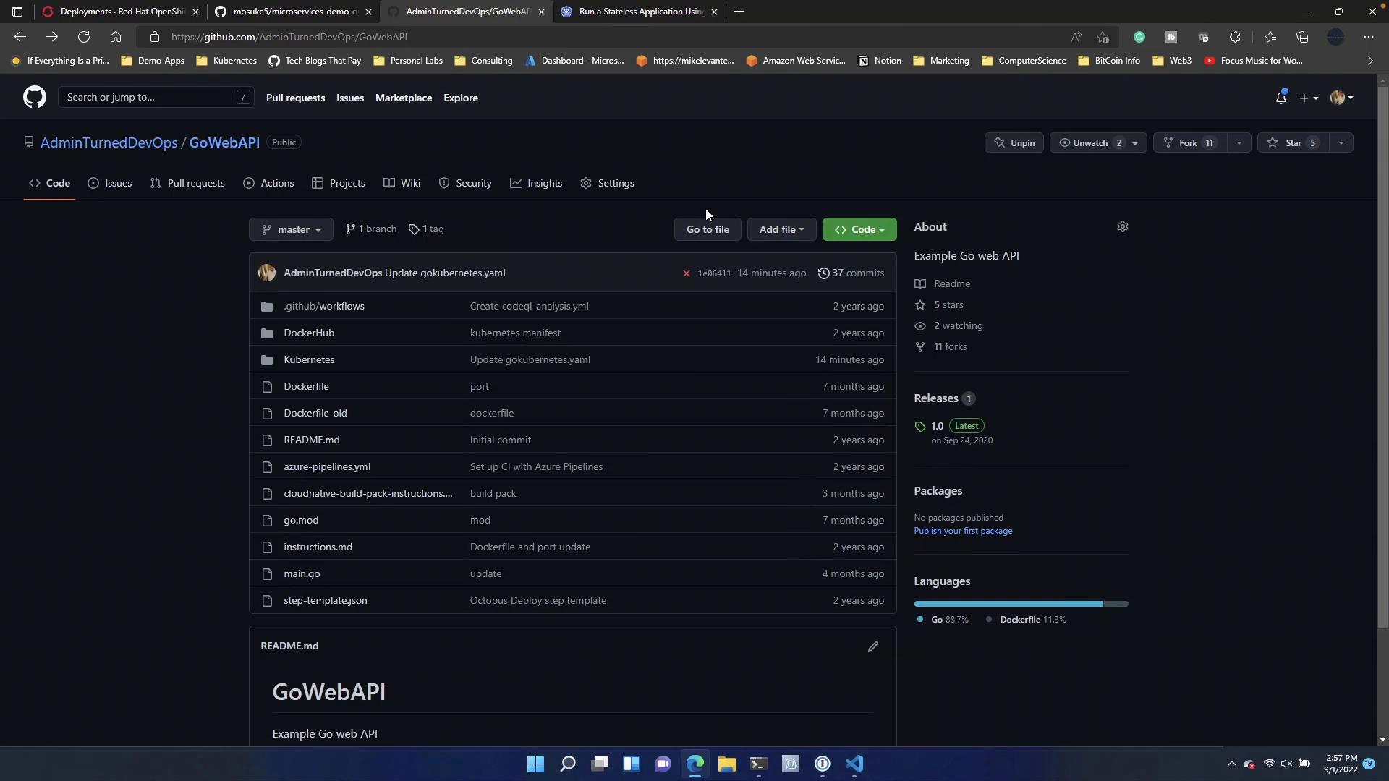Unpin the repository

pos(1014,142)
